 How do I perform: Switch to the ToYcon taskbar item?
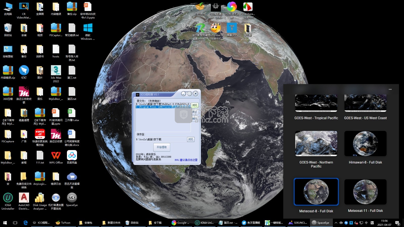click(x=63, y=223)
